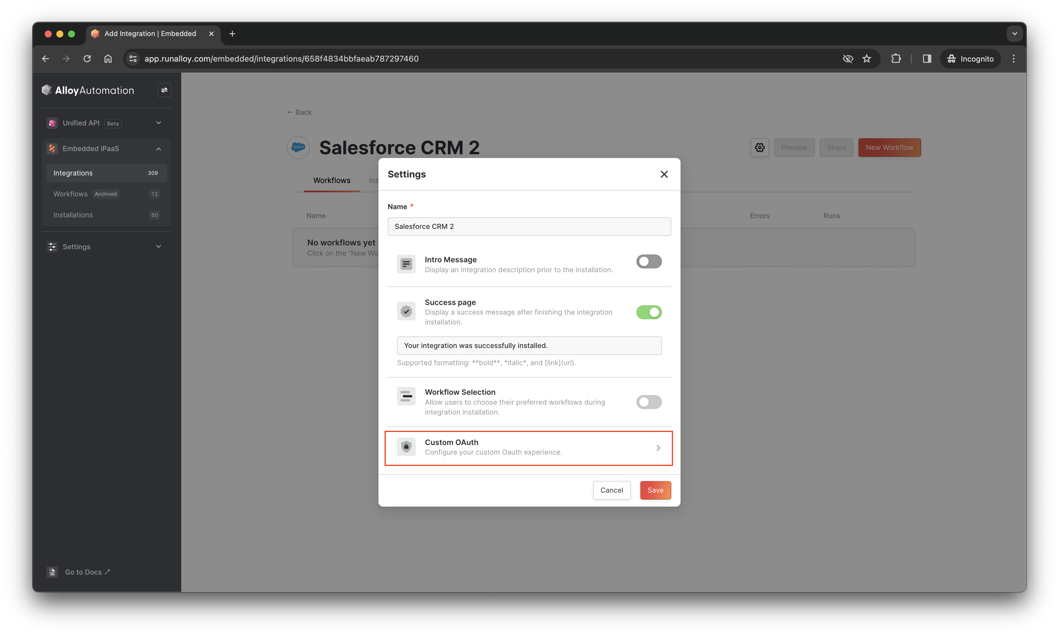Click the Intro Message icon

pos(406,264)
